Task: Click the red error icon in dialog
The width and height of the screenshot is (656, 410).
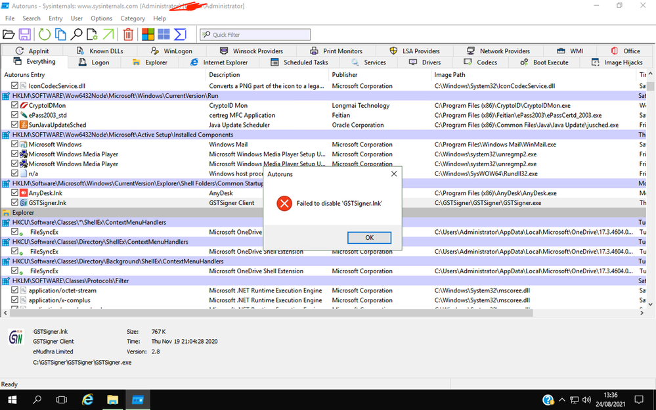Action: point(284,204)
